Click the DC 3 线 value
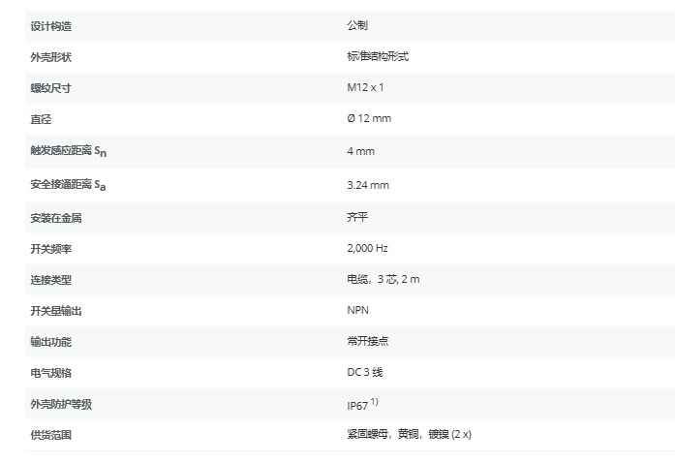675x464 pixels. 365,373
